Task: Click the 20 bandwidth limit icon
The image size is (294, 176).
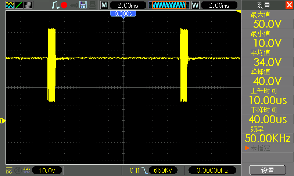Action: point(18,170)
